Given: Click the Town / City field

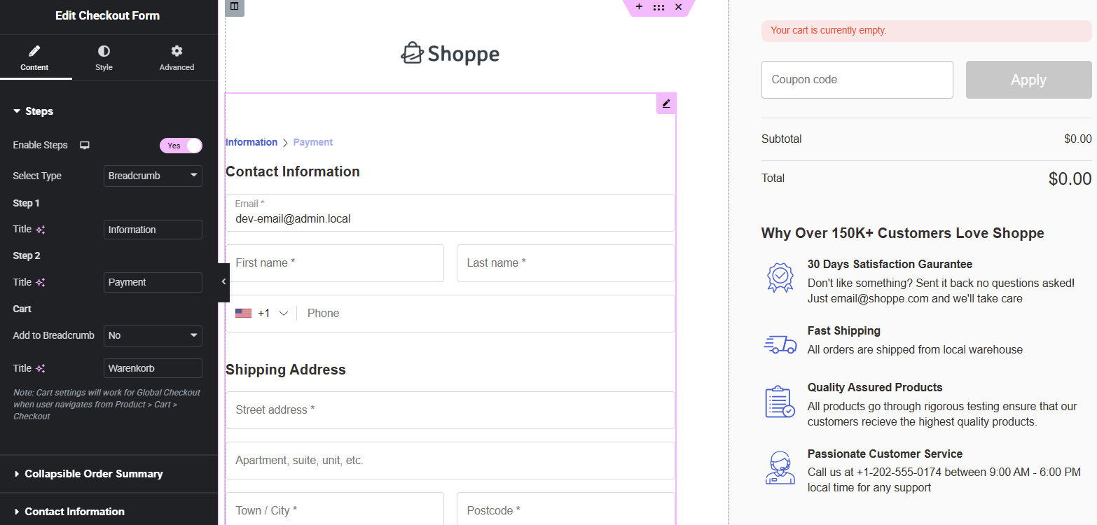Looking at the screenshot, I should tap(335, 509).
